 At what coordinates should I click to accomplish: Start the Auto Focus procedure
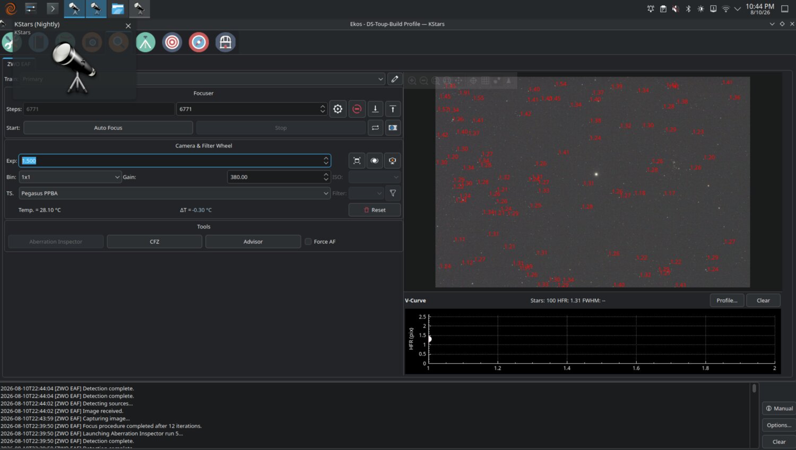point(108,128)
